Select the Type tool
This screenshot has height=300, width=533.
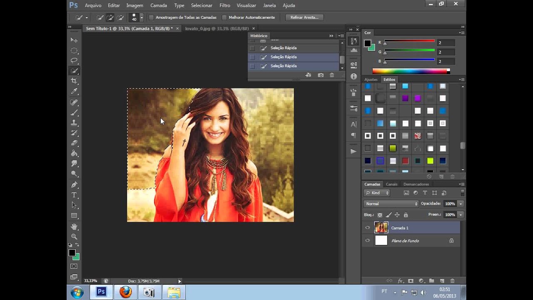74,195
